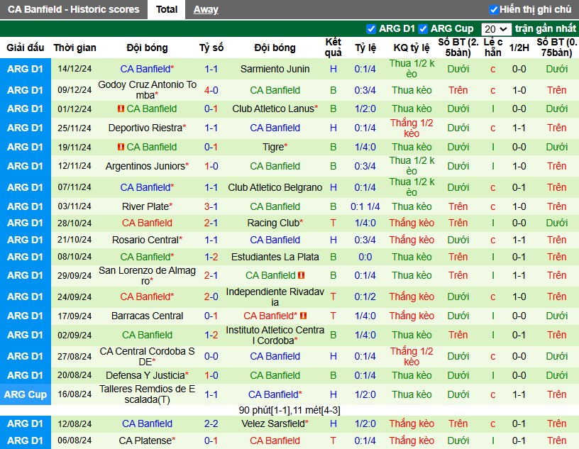
Task: Click the 2-0 score on 24/09/24
Action: click(x=211, y=297)
